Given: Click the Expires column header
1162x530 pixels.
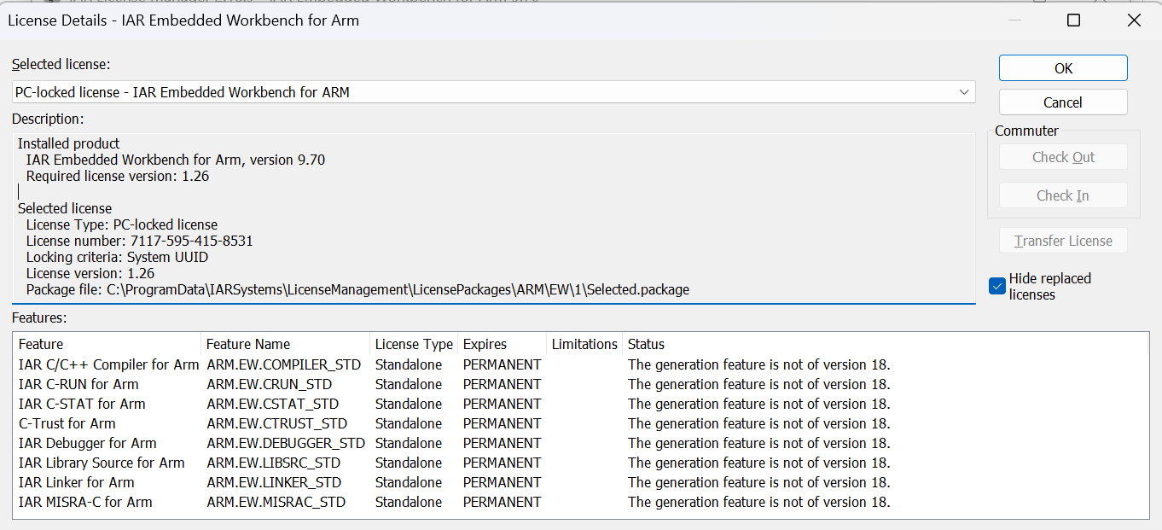Looking at the screenshot, I should pos(485,344).
